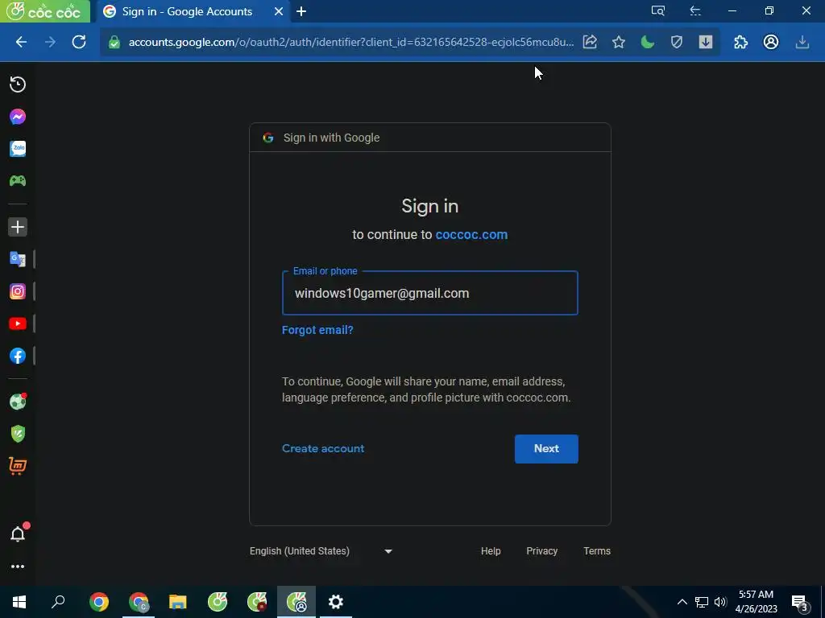Open the network tray icon
Image resolution: width=825 pixels, height=618 pixels.
[702, 602]
